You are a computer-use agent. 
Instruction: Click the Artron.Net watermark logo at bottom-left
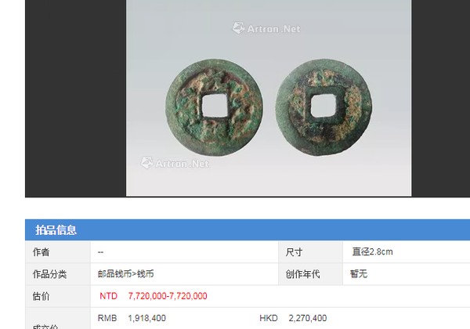click(175, 163)
